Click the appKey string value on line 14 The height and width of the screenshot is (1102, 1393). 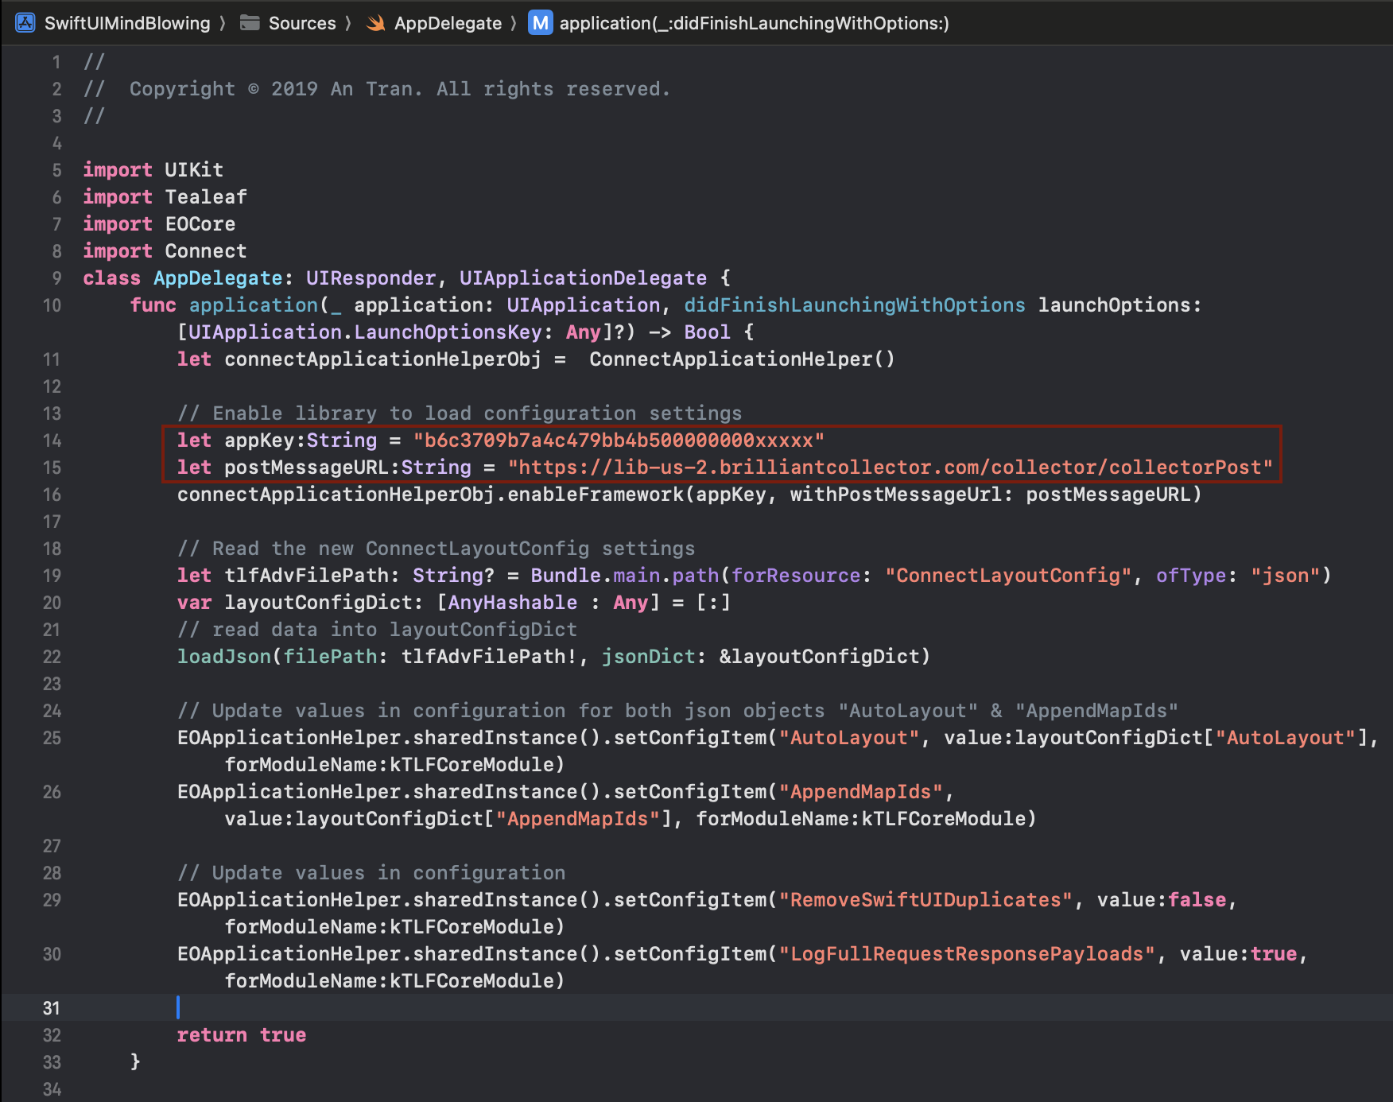[x=618, y=440]
